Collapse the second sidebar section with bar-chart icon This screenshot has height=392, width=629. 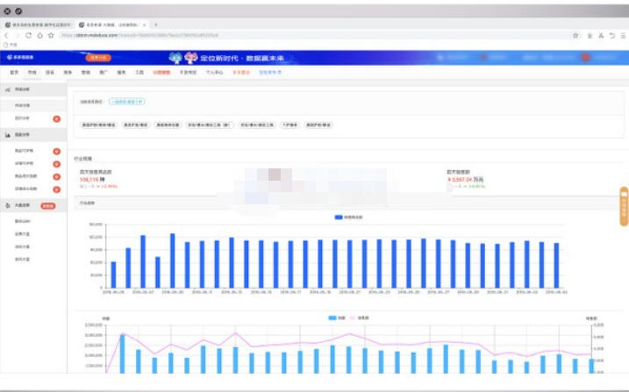tap(22, 135)
